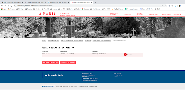Open the Apps bookmarks shortcut

pyautogui.click(x=4, y=9)
